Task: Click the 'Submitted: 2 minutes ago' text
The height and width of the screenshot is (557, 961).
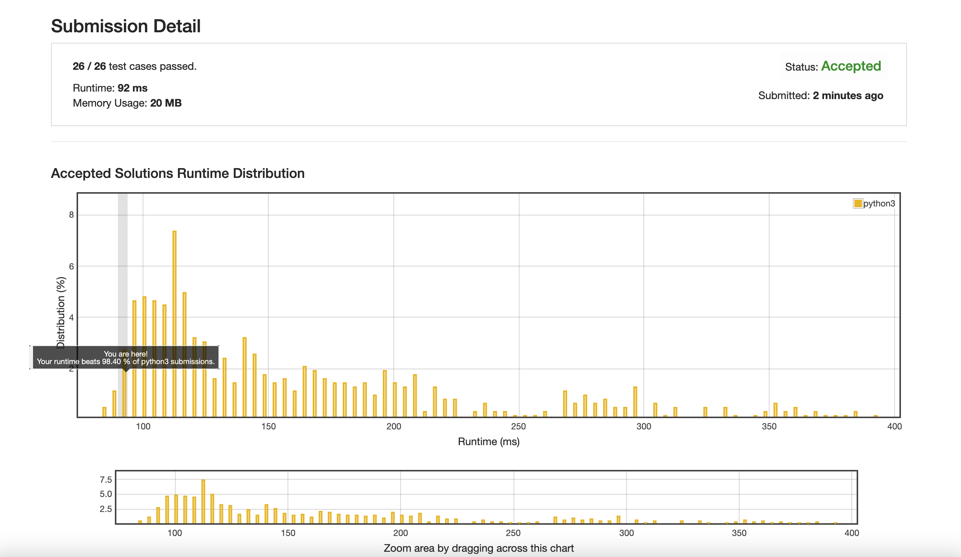Action: 820,96
